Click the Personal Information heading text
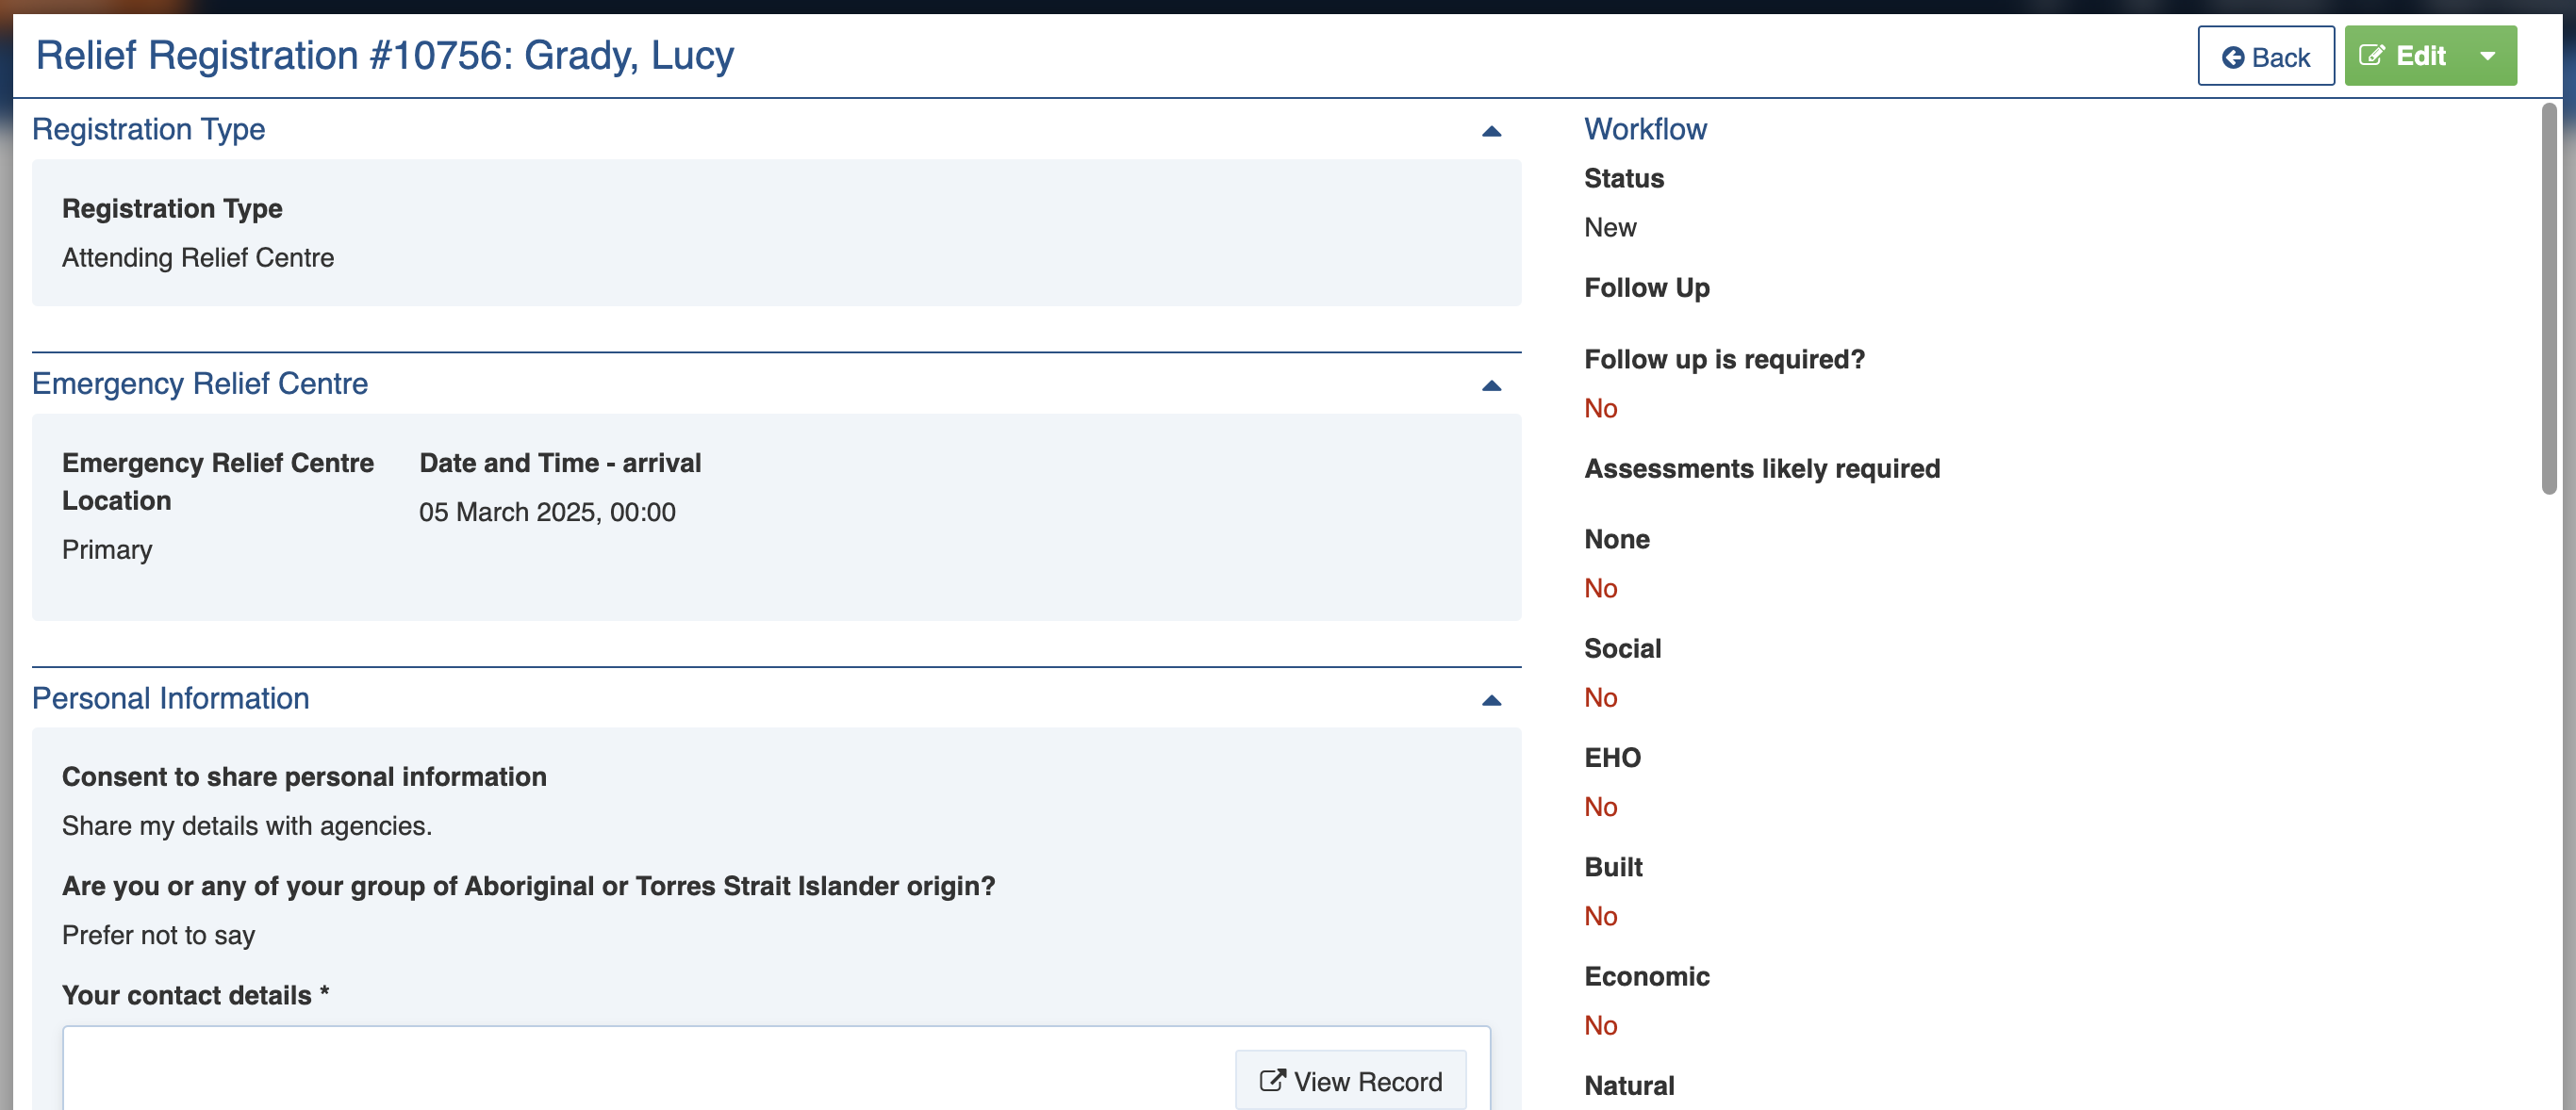Image resolution: width=2576 pixels, height=1110 pixels. (x=171, y=698)
